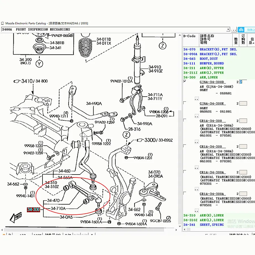This screenshot has height=255, width=255.
Task: Open part number GJ6A-34-300D
Action: coord(212,82)
